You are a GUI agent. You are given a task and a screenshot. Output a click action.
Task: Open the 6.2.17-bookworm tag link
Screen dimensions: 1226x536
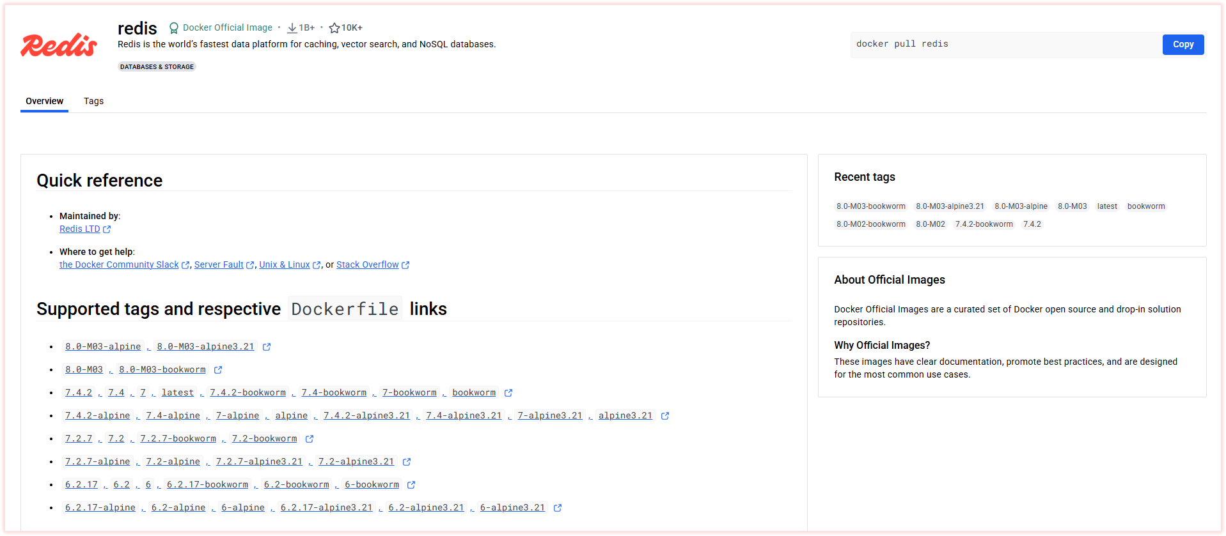pos(207,484)
